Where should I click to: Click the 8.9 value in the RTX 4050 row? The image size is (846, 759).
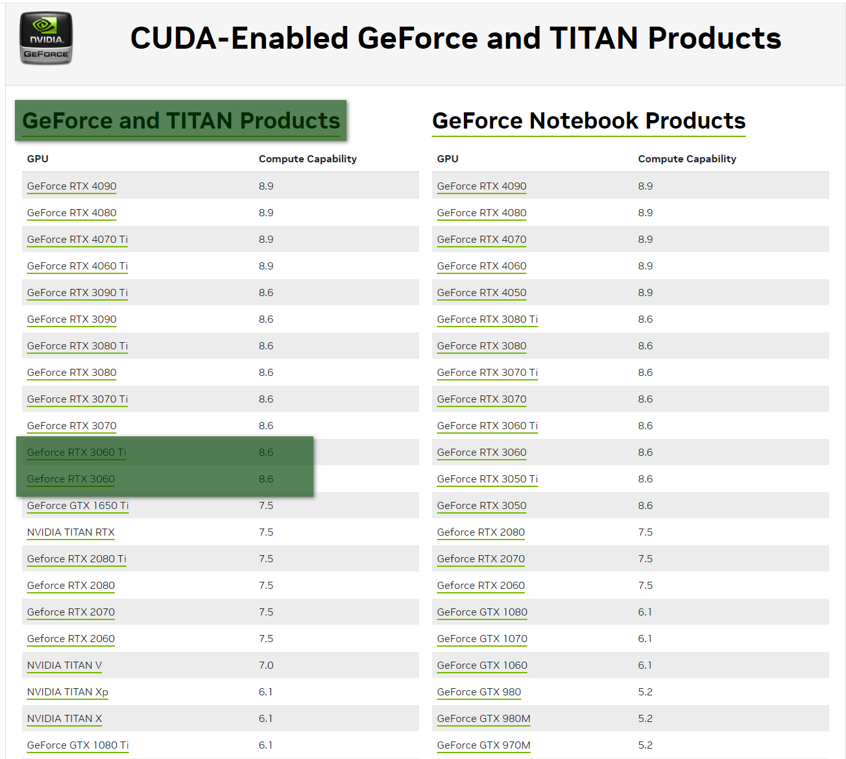(x=645, y=293)
